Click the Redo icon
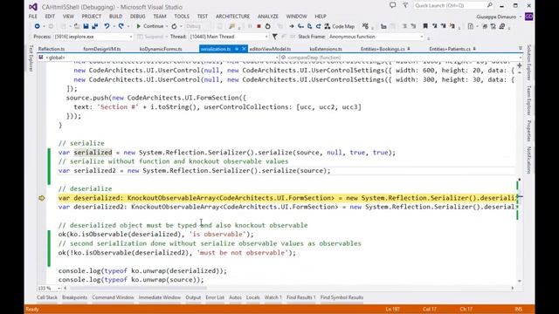 [x=121, y=26]
